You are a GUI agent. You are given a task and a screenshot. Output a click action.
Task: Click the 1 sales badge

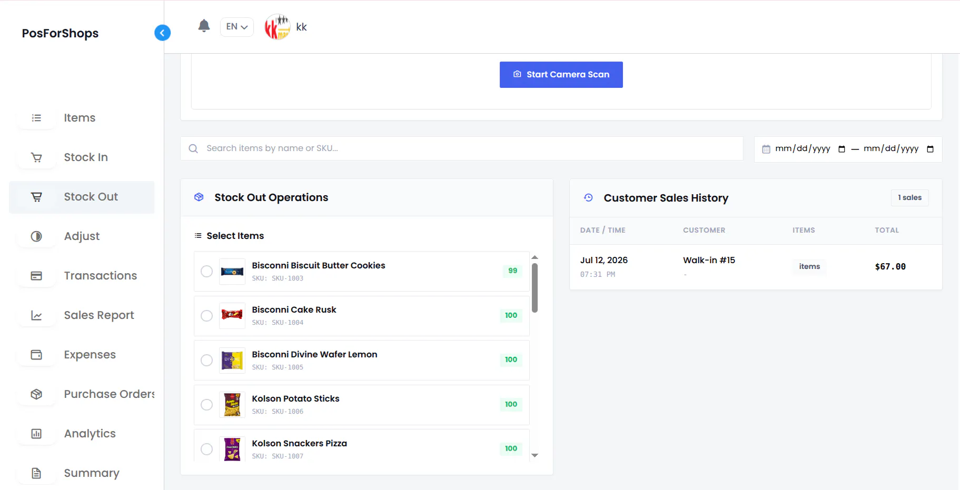coord(909,197)
